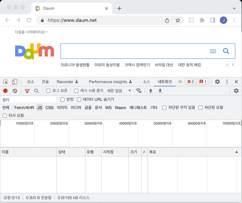Switch to Performance insights tab
Viewport: 242px width, 203px height.
tap(111, 82)
